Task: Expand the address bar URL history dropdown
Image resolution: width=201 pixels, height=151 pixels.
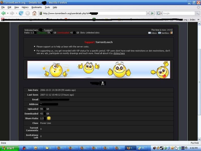Action: point(148,13)
